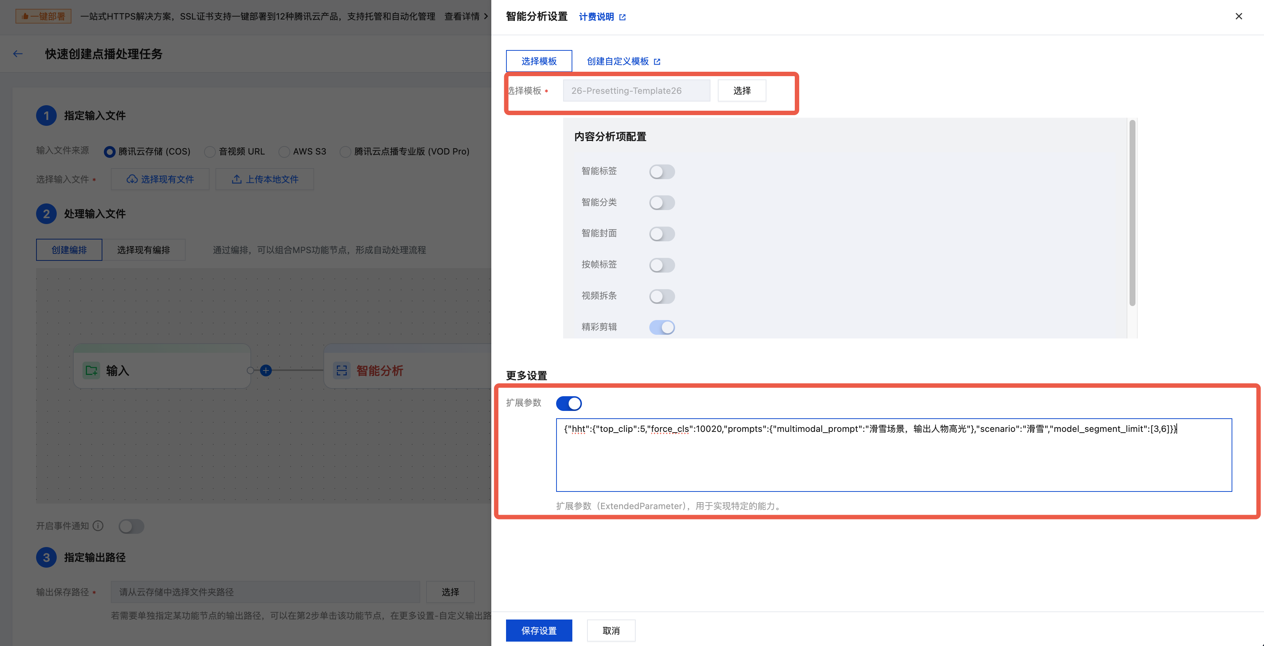Open 计费说明 external link icon
This screenshot has width=1264, height=646.
[623, 17]
